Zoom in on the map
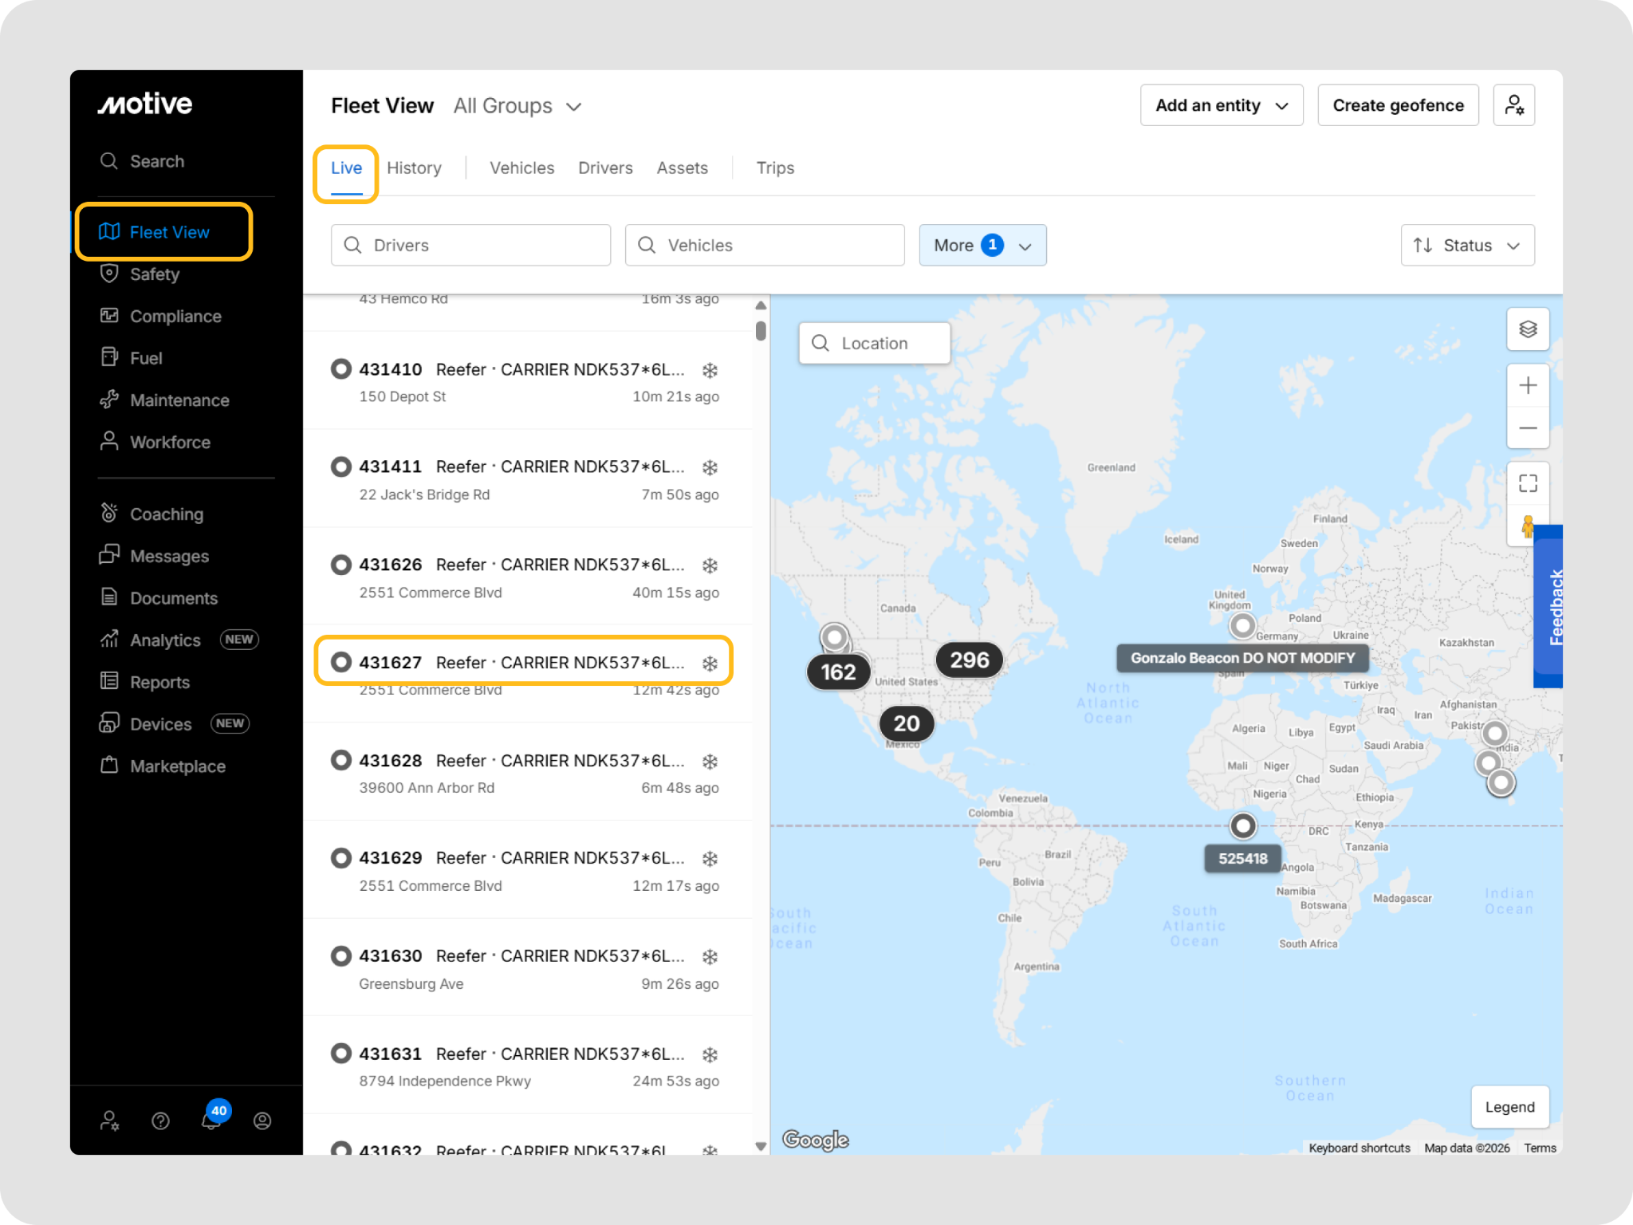The height and width of the screenshot is (1225, 1633). coord(1527,386)
